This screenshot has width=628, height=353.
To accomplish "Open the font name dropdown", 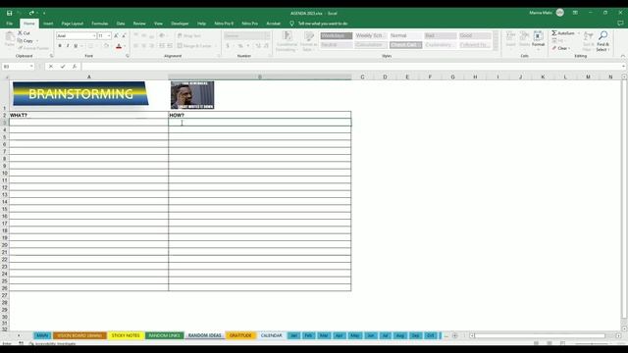I will point(94,36).
